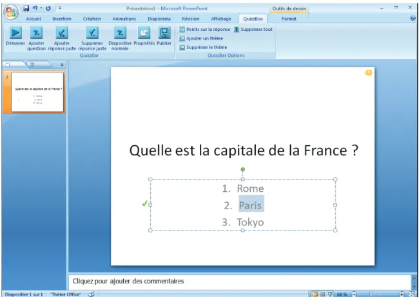This screenshot has height=297, width=419.
Task: Click Ajouter un thème
Action: [201, 38]
